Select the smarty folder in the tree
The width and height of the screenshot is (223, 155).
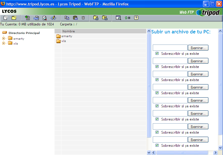(19, 39)
